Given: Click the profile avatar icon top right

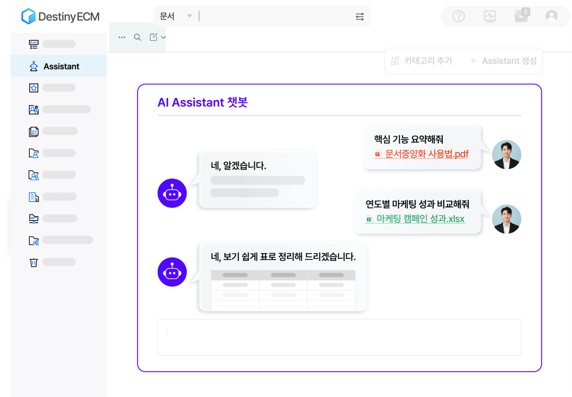Looking at the screenshot, I should point(551,16).
